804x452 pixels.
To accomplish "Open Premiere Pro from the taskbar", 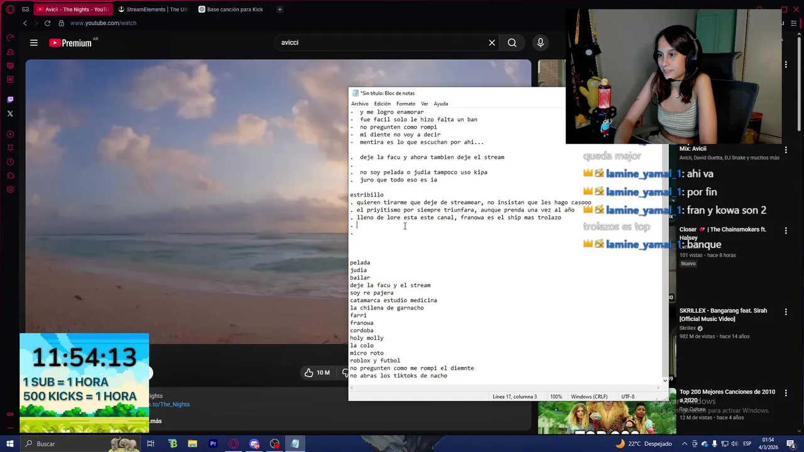I will (214, 444).
